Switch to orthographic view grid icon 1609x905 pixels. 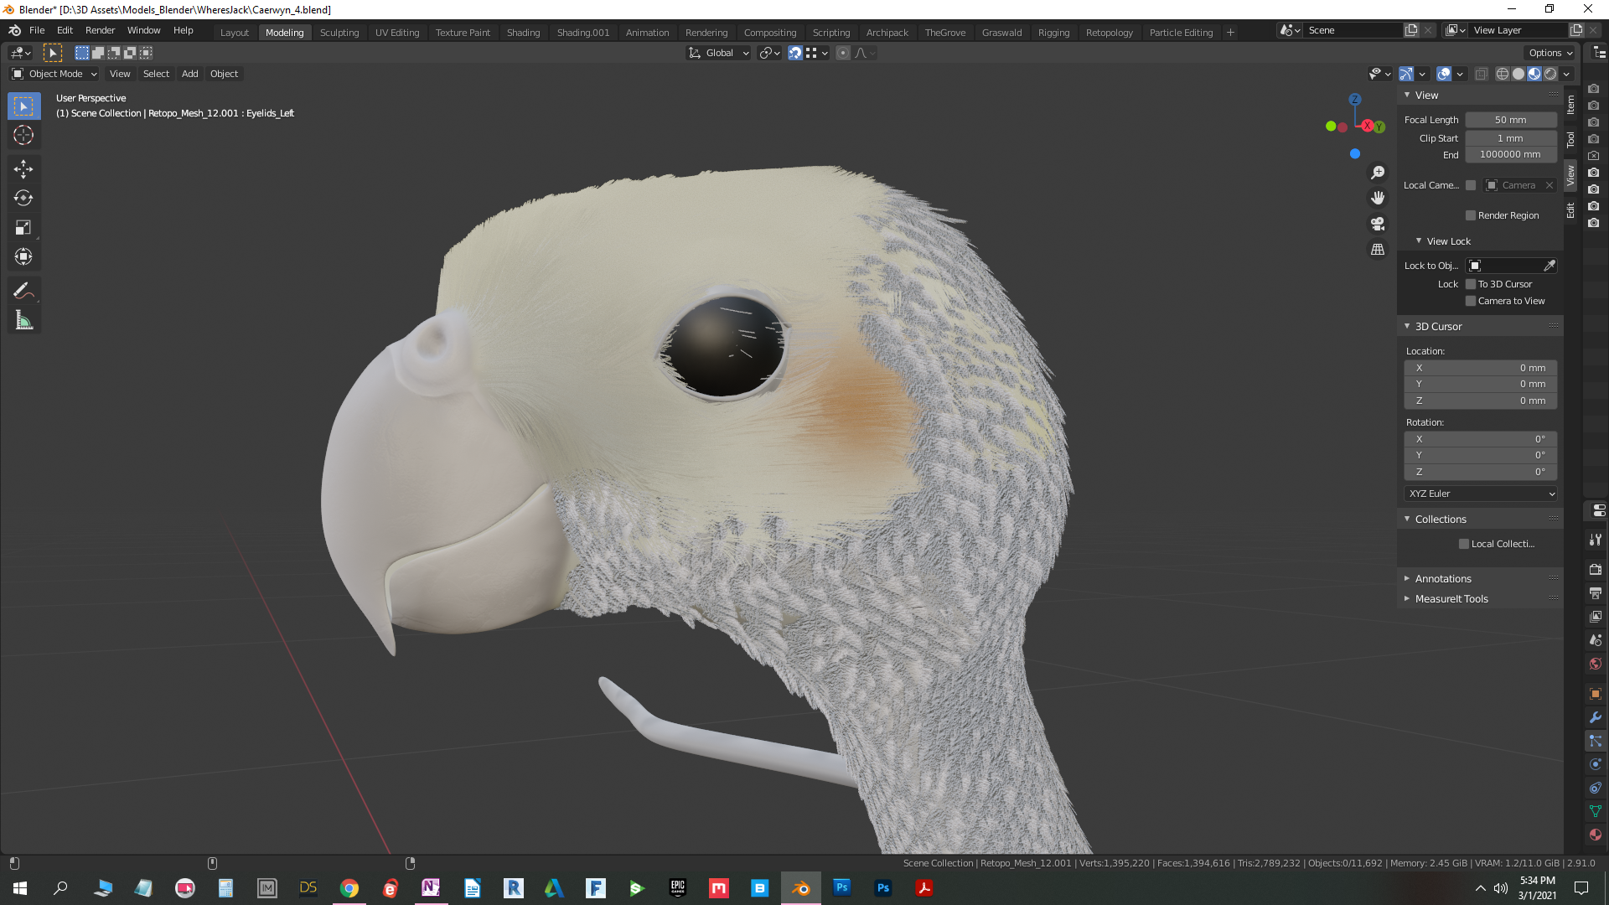pyautogui.click(x=1378, y=250)
